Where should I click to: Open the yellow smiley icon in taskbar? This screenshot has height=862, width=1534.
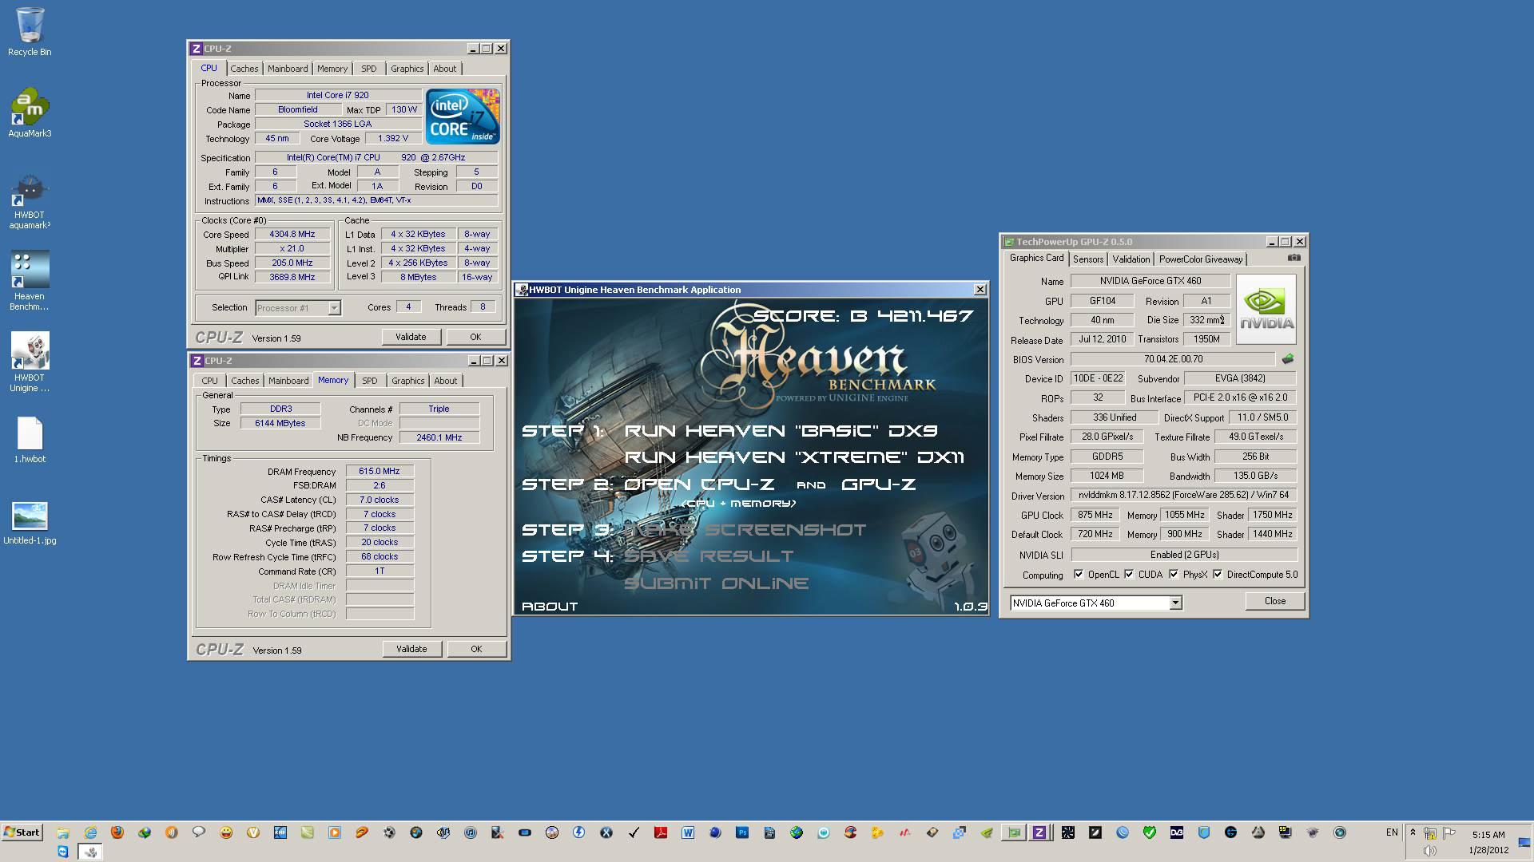click(x=226, y=832)
